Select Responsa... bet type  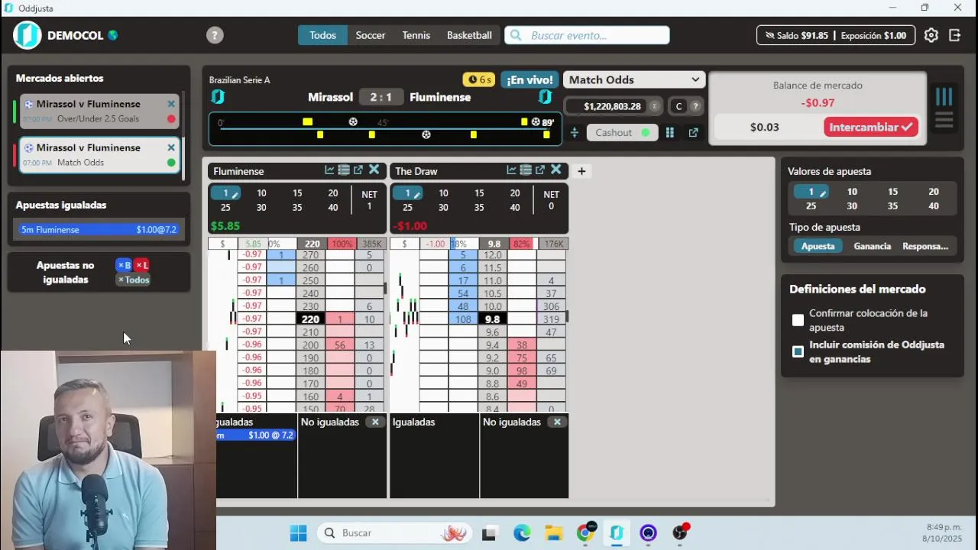tap(925, 246)
